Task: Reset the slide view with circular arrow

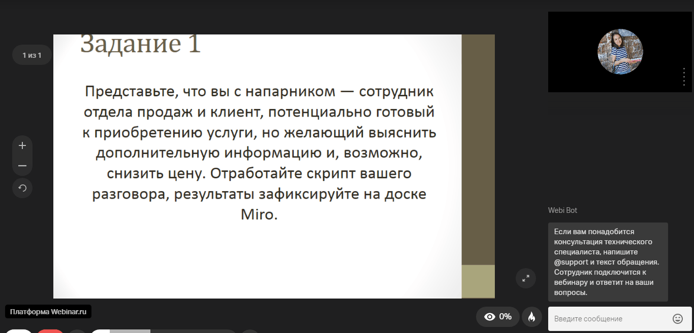Action: pos(22,188)
